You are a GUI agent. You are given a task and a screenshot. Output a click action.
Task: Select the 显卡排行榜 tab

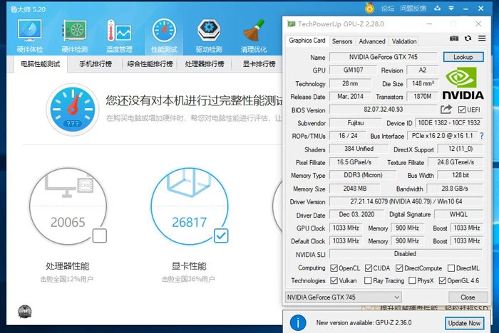pos(259,64)
